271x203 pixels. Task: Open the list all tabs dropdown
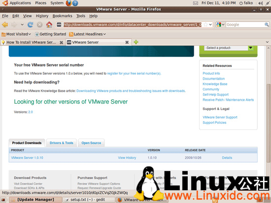[267, 42]
